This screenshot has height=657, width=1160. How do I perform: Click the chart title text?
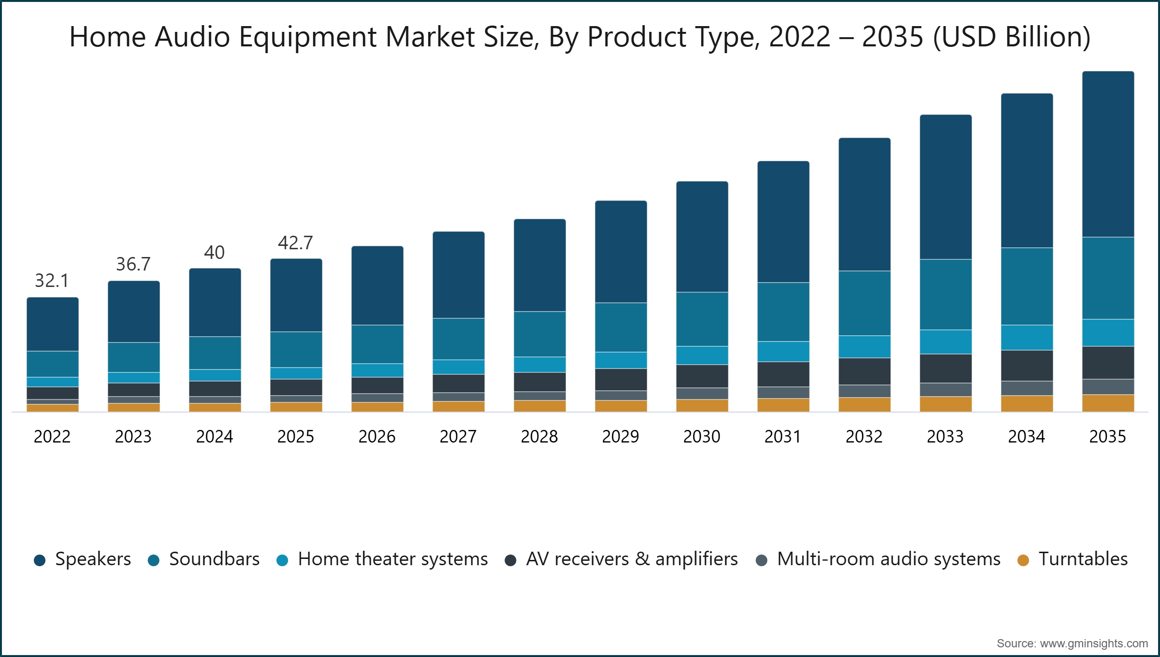click(x=580, y=37)
